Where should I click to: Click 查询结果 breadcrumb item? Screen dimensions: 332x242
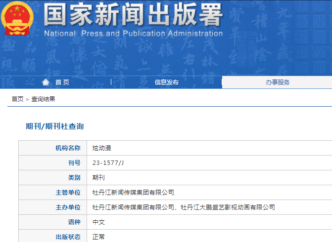point(43,99)
